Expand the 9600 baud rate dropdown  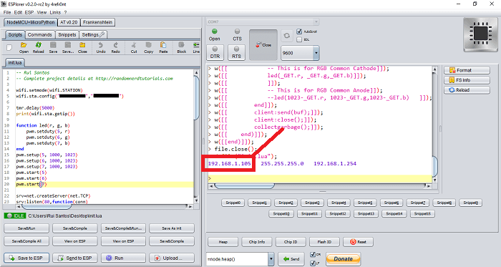click(316, 53)
